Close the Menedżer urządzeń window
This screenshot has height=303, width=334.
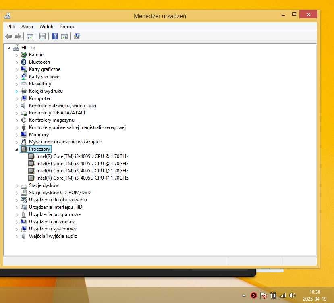click(x=309, y=14)
